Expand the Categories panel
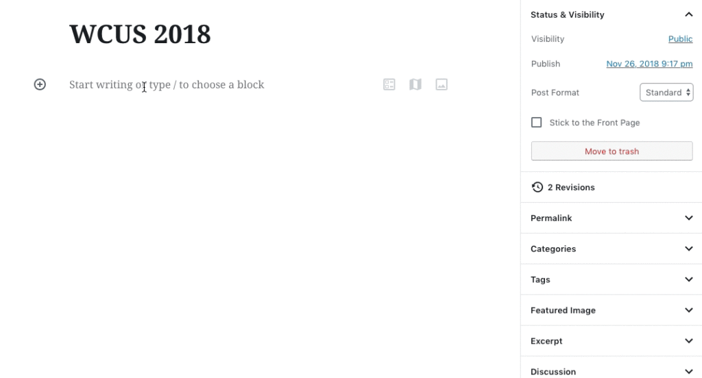 (x=612, y=249)
